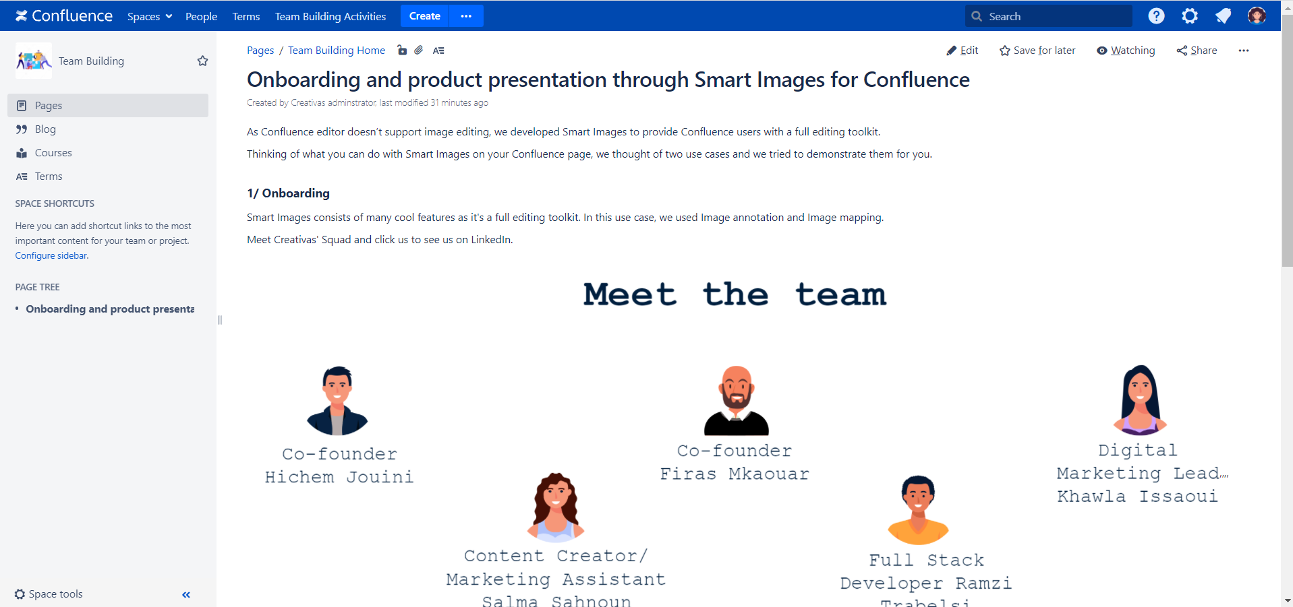
Task: Click the Edit page button
Action: click(x=962, y=51)
